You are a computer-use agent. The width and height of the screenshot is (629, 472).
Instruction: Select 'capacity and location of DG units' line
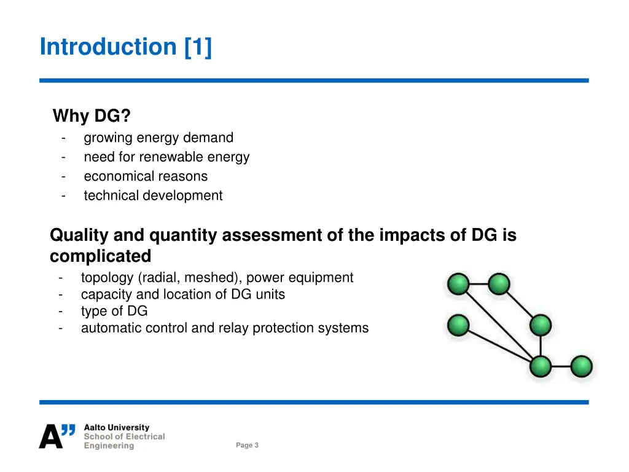[x=183, y=294]
